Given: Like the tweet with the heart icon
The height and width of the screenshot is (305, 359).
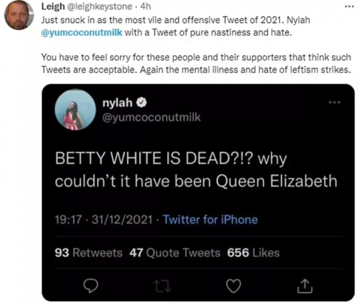Looking at the screenshot, I should point(230,287).
